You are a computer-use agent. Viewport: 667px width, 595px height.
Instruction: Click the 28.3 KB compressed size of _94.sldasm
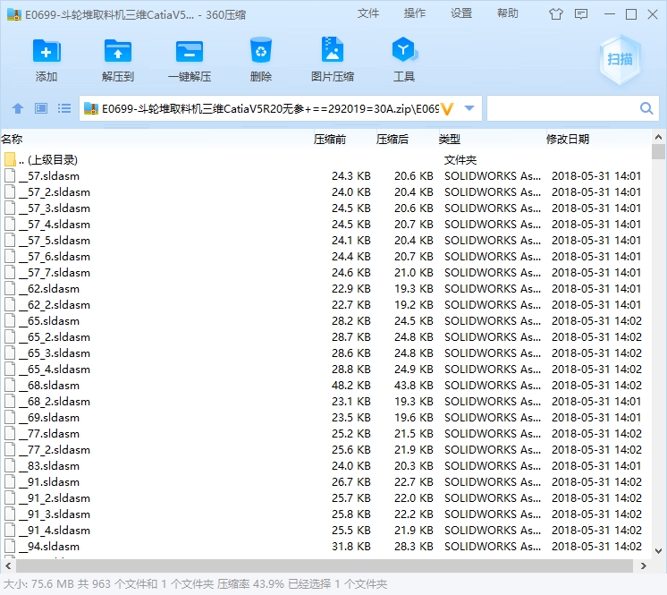pyautogui.click(x=413, y=547)
